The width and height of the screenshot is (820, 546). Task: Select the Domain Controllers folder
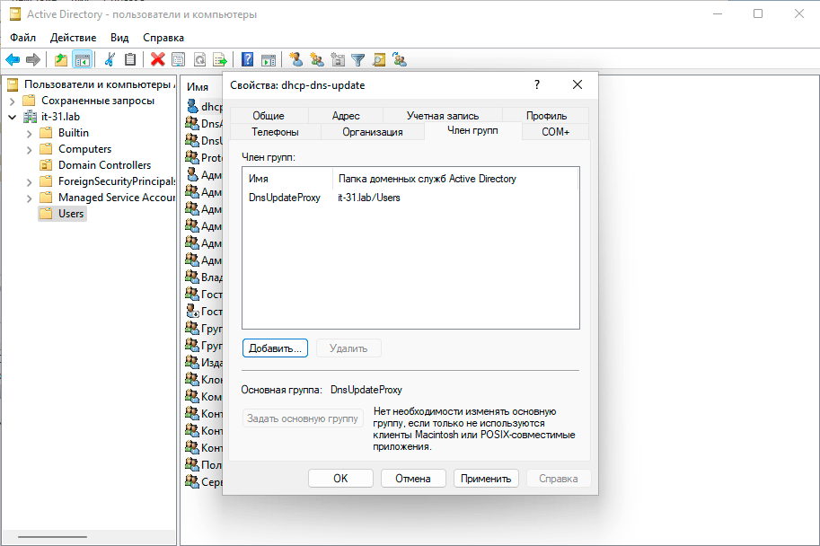tap(104, 165)
